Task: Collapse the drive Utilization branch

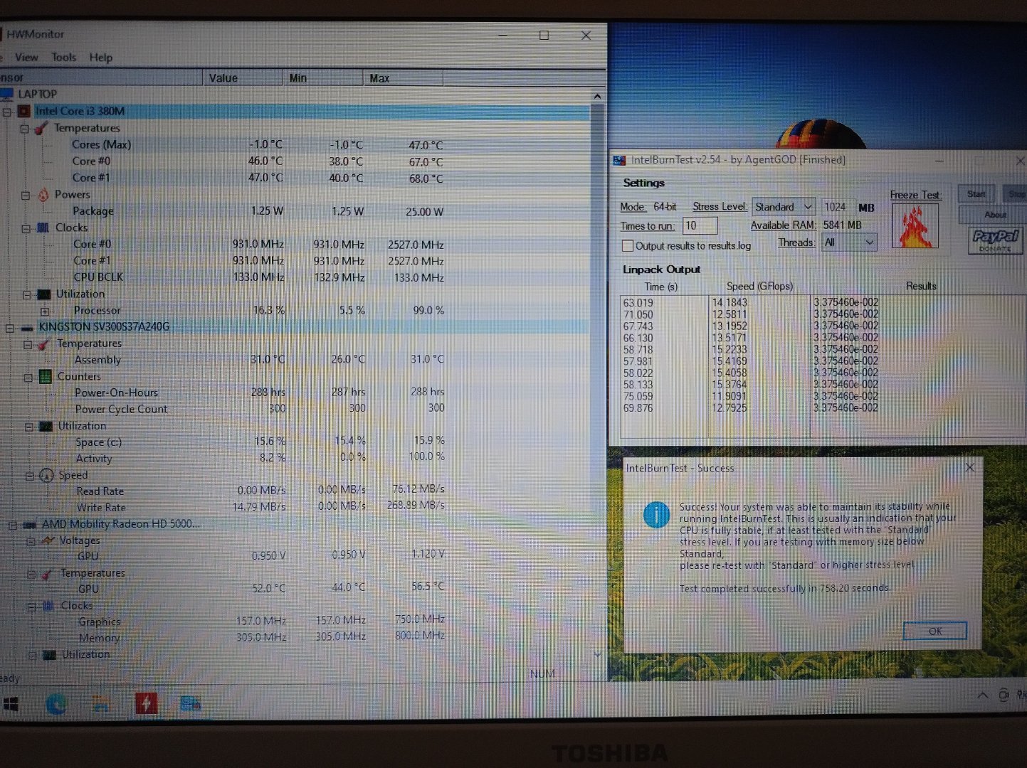Action: 29,427
